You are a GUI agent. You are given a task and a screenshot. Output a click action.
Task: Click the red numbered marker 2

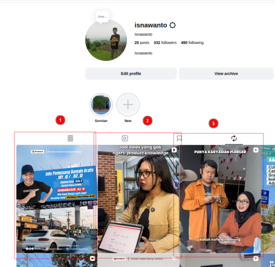[147, 121]
